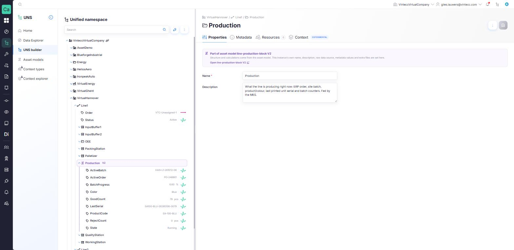514x250 pixels.
Task: Collapse the Production node in the tree
Action: pos(79,163)
